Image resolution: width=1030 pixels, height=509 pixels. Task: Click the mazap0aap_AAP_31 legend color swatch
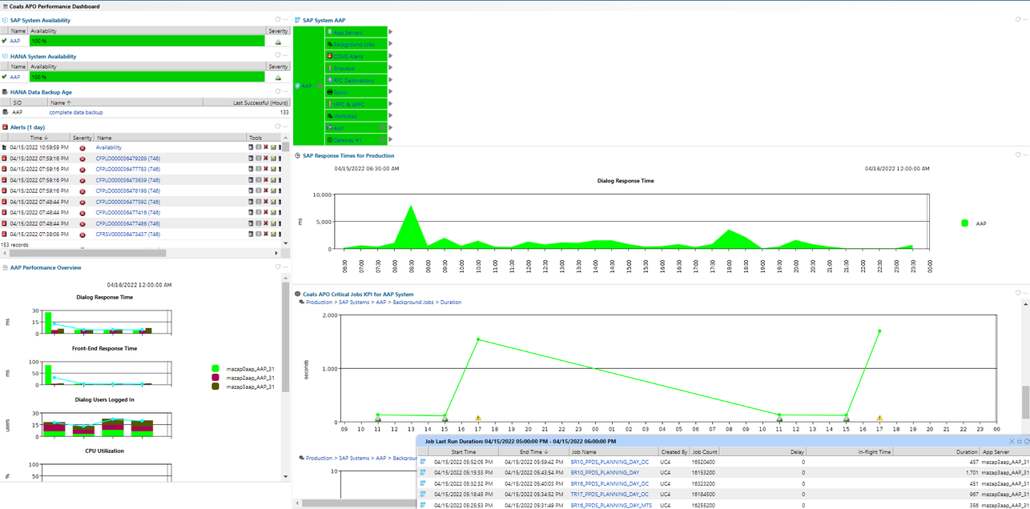click(215, 368)
